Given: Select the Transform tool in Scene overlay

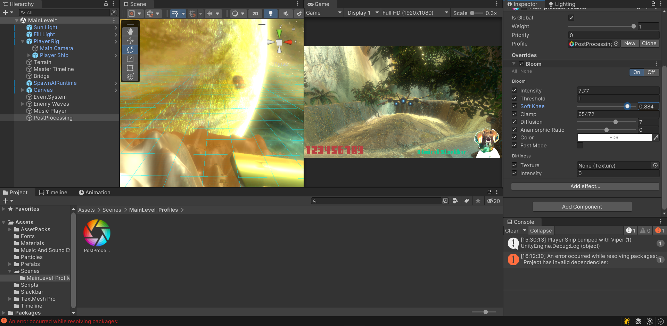Looking at the screenshot, I should [130, 77].
